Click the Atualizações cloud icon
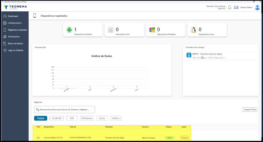The height and width of the screenshot is (142, 263). pyautogui.click(x=5, y=37)
